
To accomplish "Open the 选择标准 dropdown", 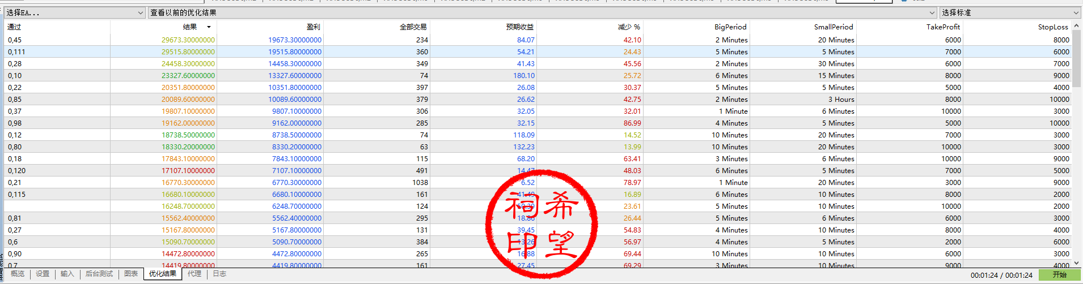I will pos(1010,12).
